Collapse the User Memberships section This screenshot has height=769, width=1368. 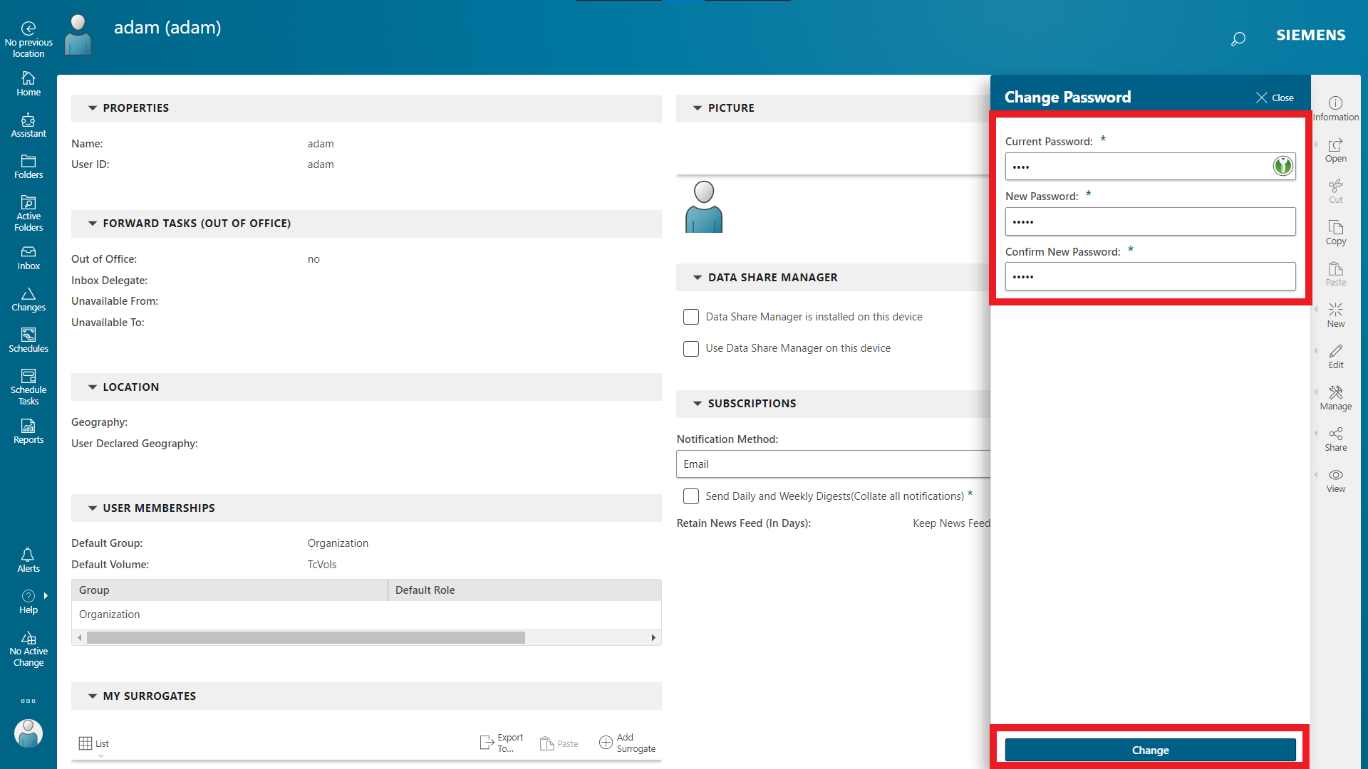[93, 508]
